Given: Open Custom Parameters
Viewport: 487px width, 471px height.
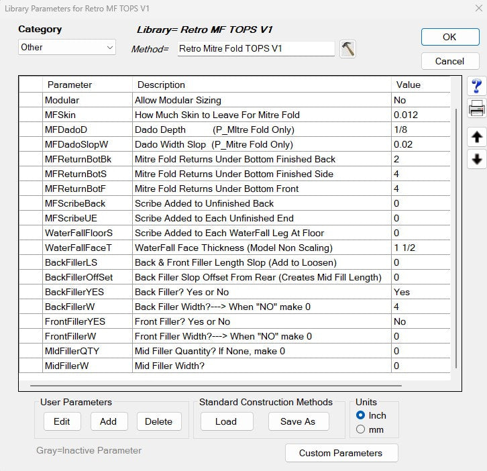Looking at the screenshot, I should coord(341,453).
